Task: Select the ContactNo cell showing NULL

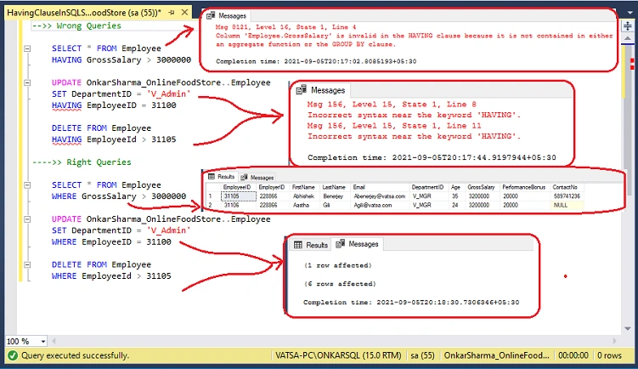Action: [x=567, y=205]
